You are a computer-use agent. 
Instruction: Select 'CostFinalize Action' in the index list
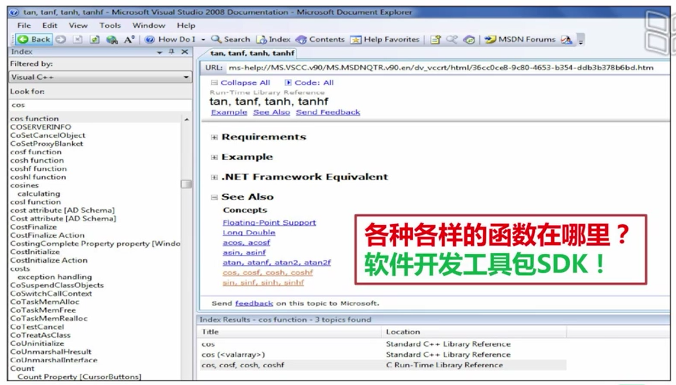pyautogui.click(x=47, y=235)
